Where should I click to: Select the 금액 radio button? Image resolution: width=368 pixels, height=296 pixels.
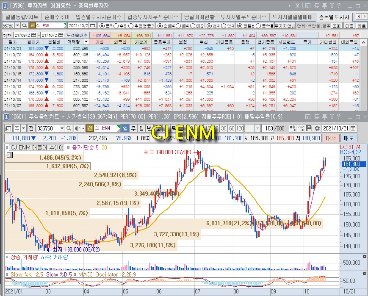click(102, 25)
